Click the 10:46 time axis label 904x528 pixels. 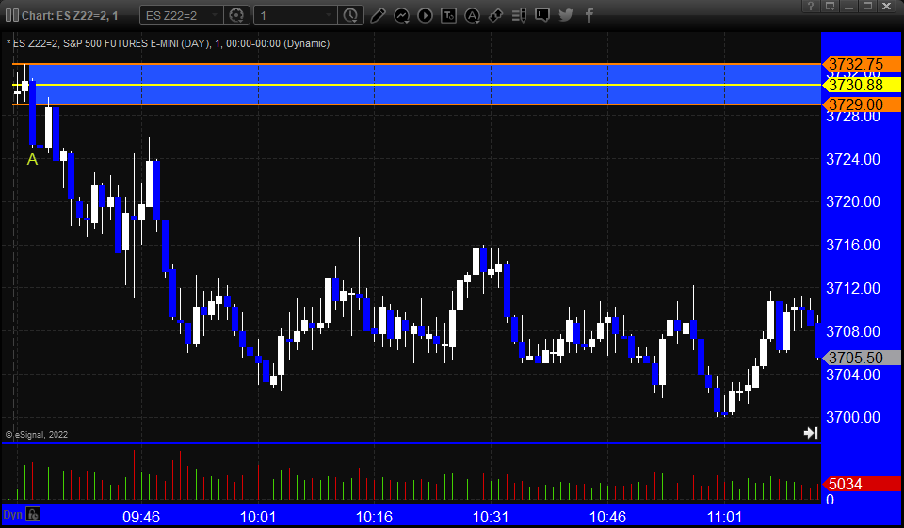pyautogui.click(x=607, y=517)
